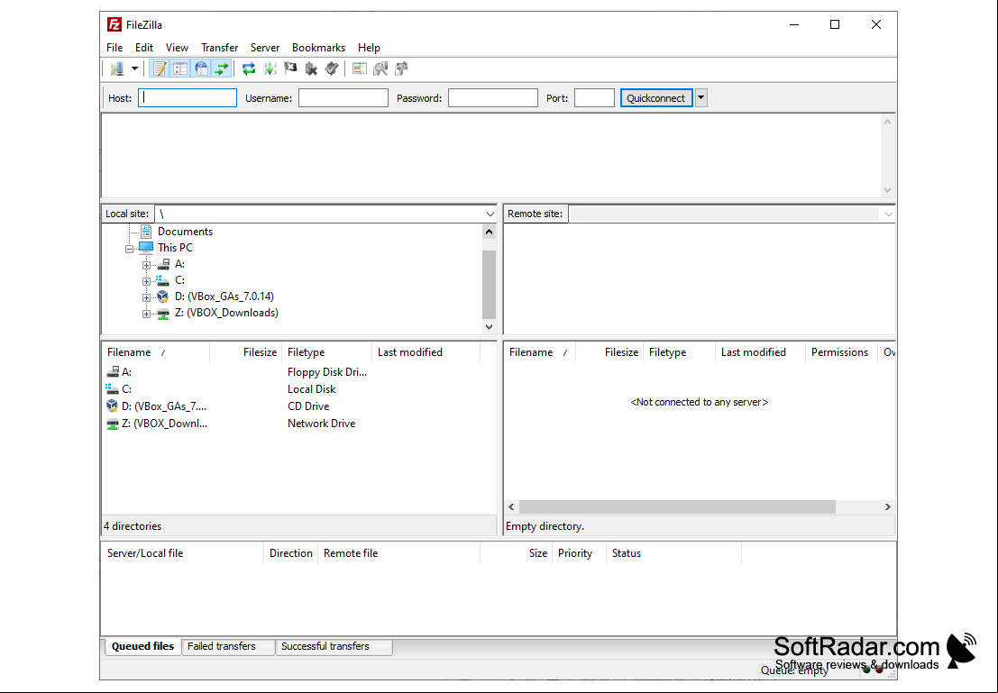998x693 pixels.
Task: Open the Help menu
Action: tap(369, 48)
